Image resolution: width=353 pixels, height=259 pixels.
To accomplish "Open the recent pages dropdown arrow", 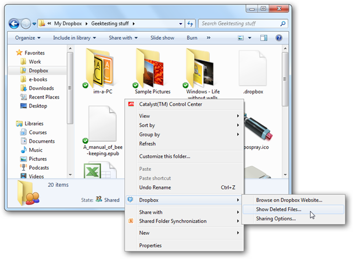I will 34,24.
